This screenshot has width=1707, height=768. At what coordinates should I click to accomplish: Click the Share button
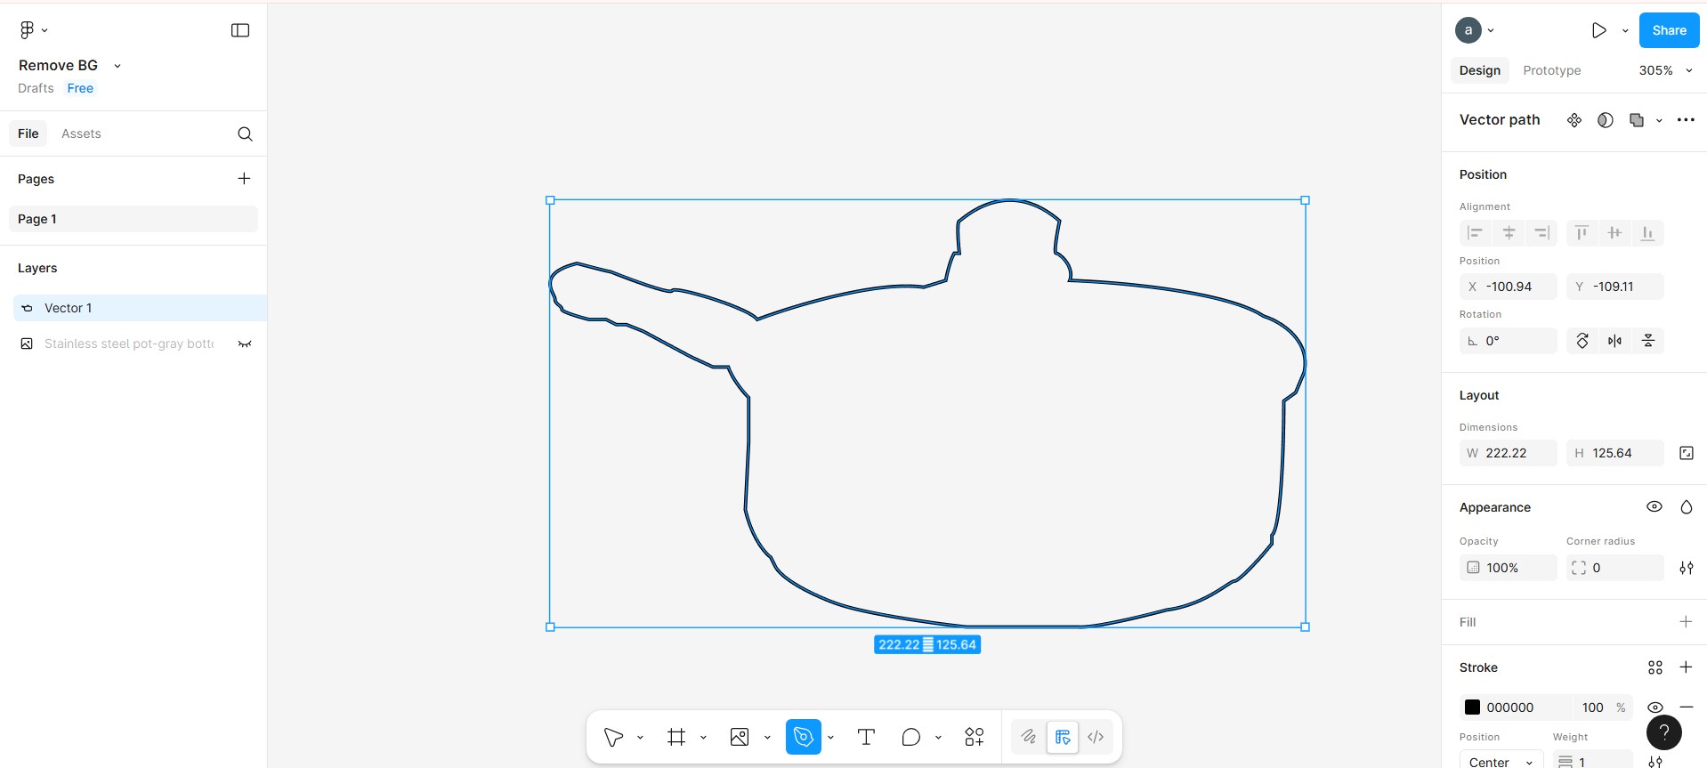(1669, 30)
